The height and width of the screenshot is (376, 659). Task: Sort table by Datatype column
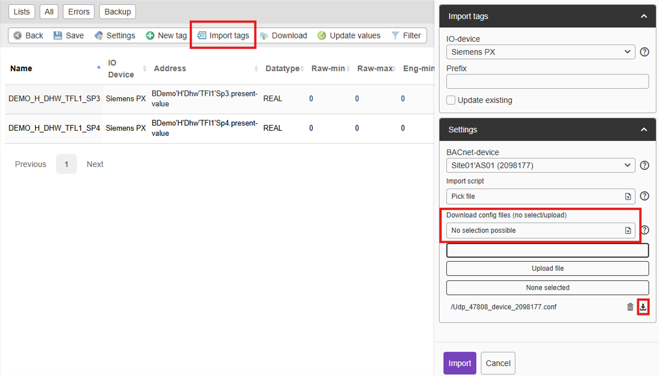284,68
